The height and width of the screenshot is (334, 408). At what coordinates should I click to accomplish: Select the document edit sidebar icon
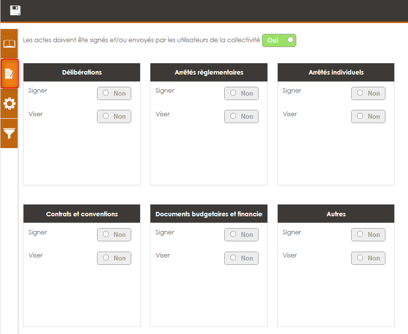click(x=9, y=74)
